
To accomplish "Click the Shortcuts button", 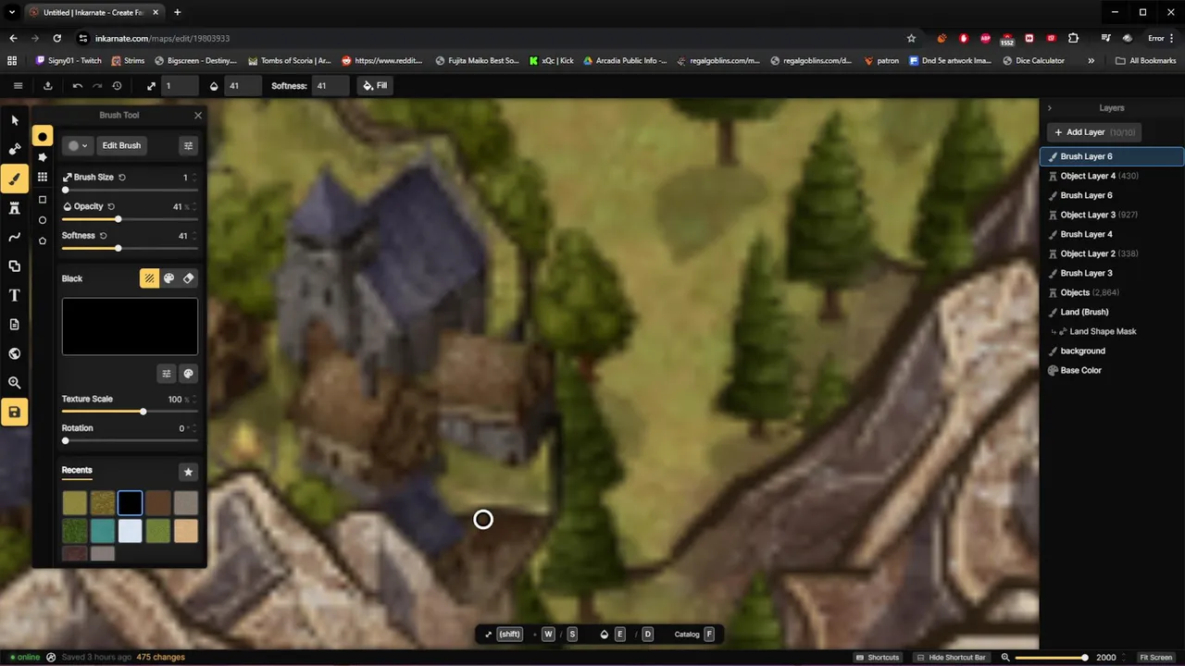I will click(877, 657).
